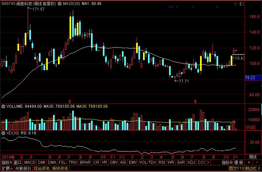
Task: Switch to the WR indicator
Action: tap(171, 162)
